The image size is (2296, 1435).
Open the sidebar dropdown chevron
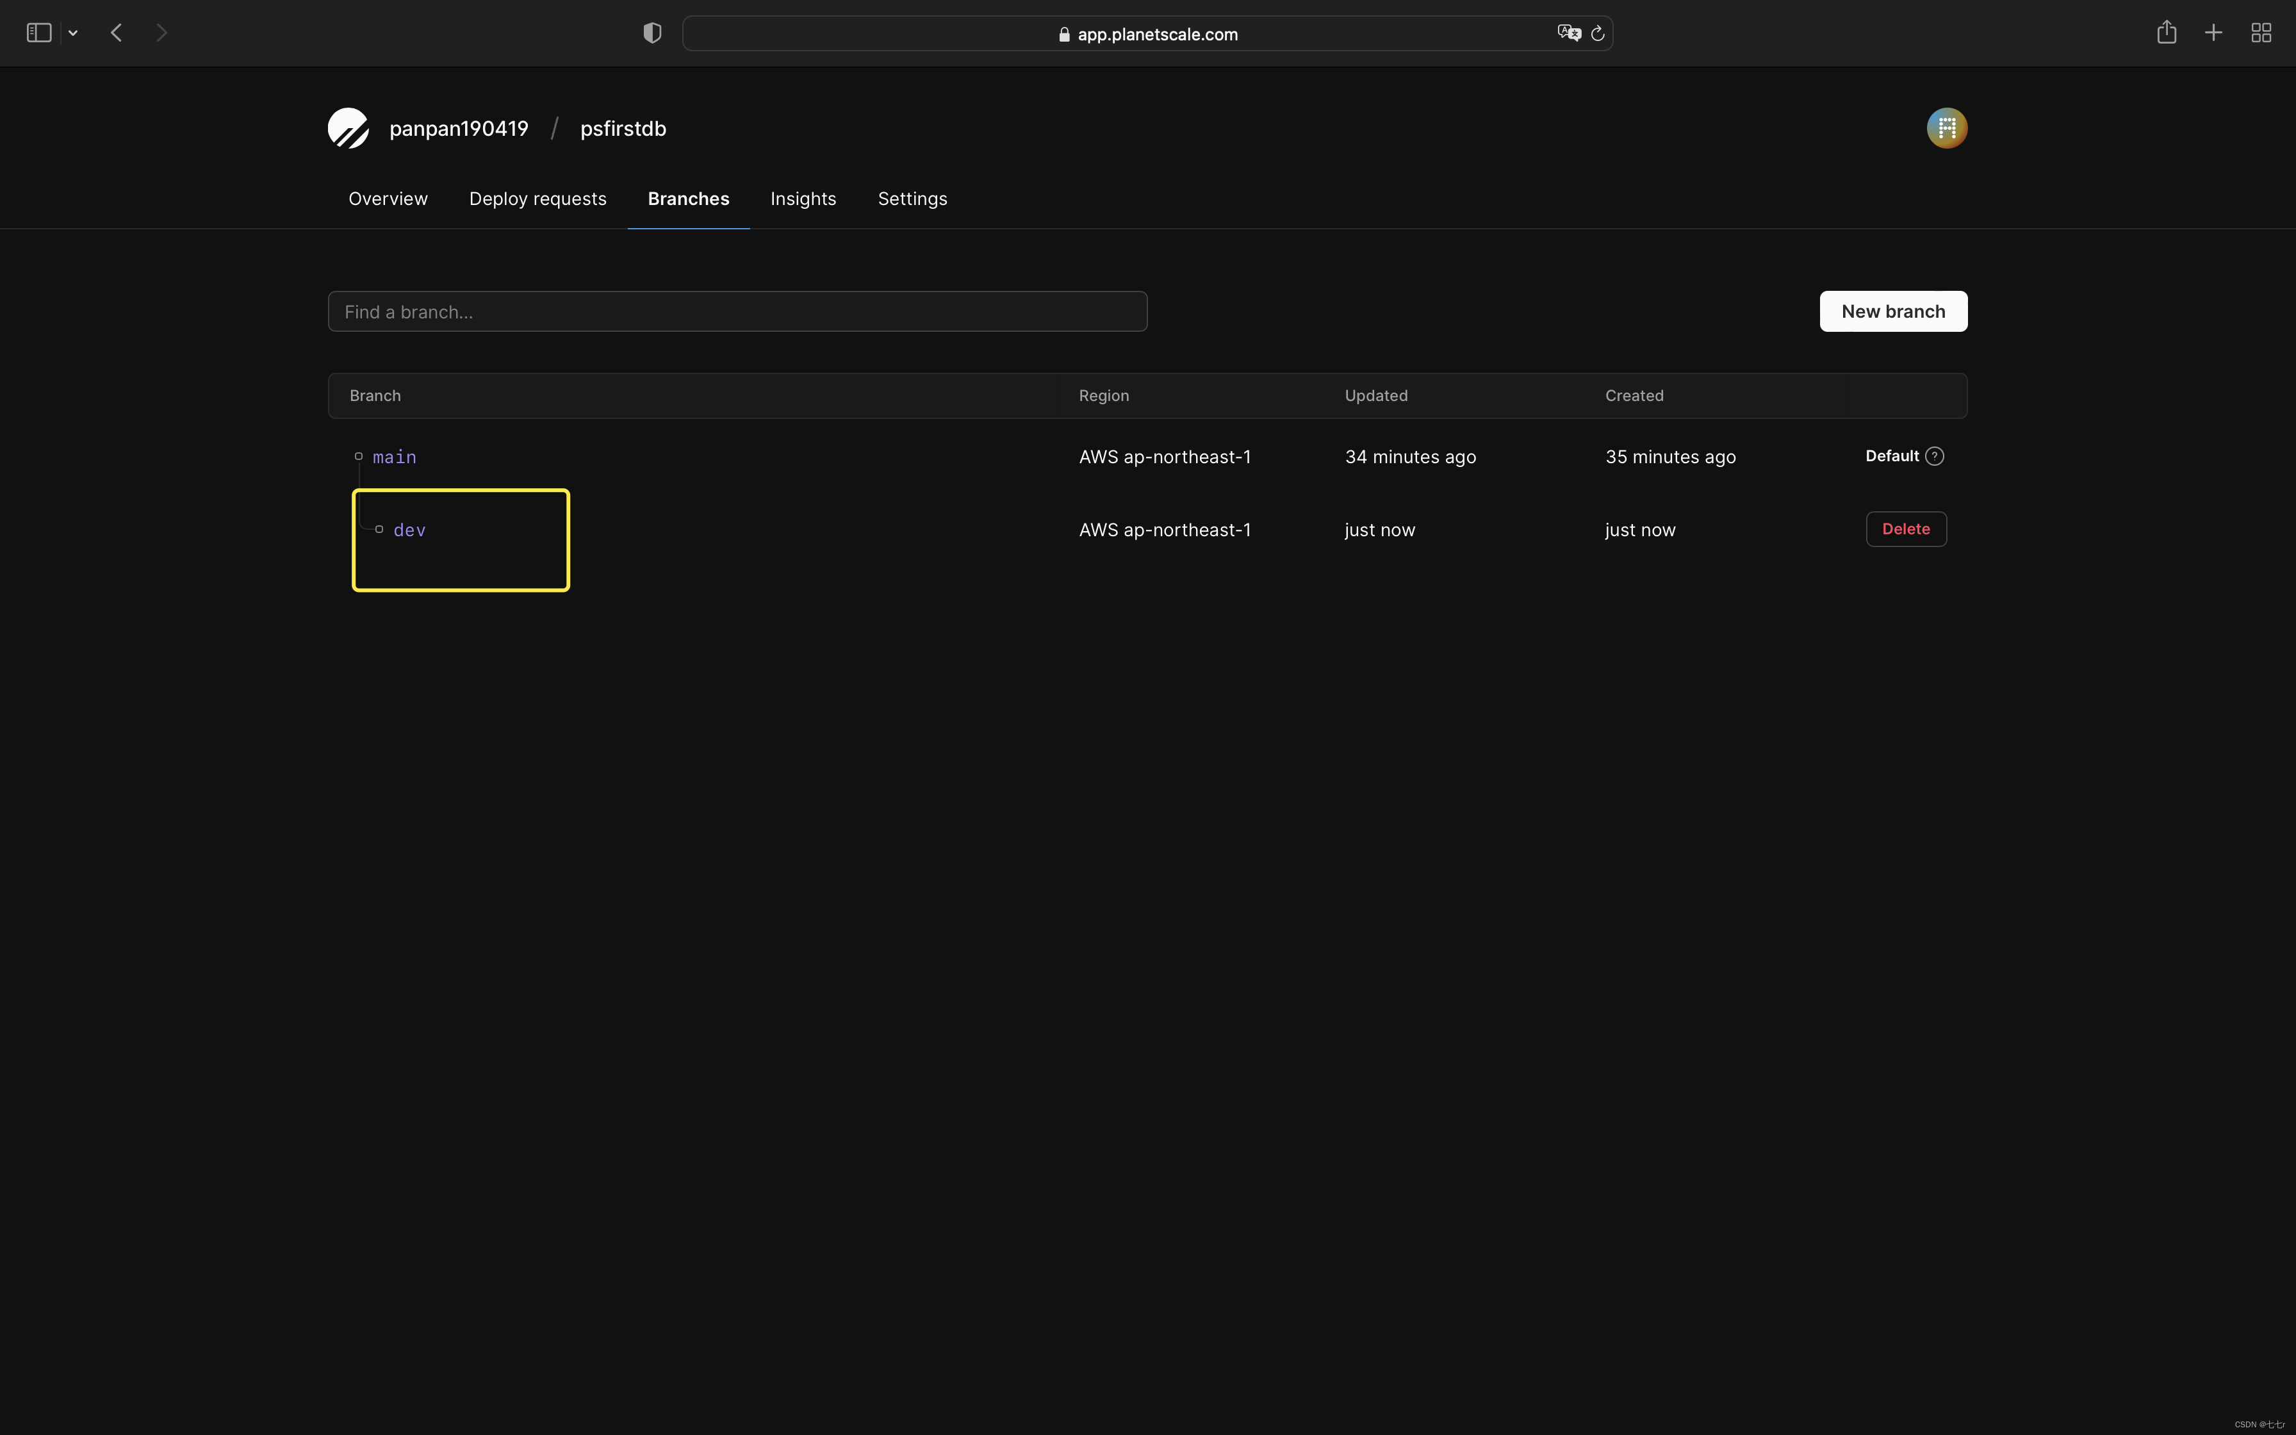(x=73, y=33)
